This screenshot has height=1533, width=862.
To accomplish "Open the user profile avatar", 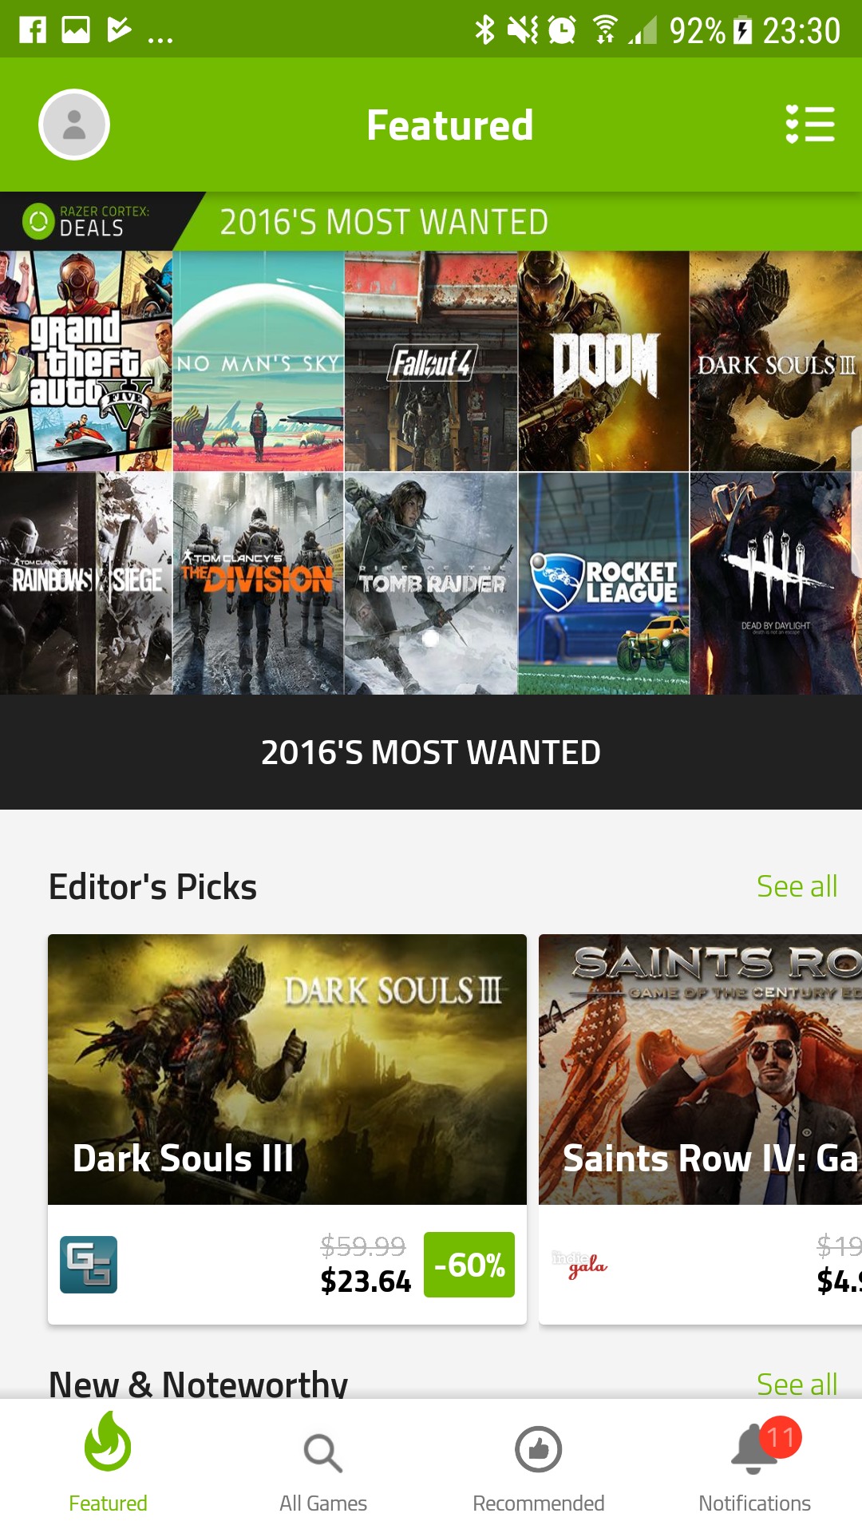I will pos(74,125).
